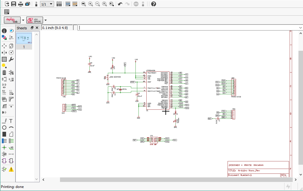
Task: Select the Info tool
Action: (4, 30)
